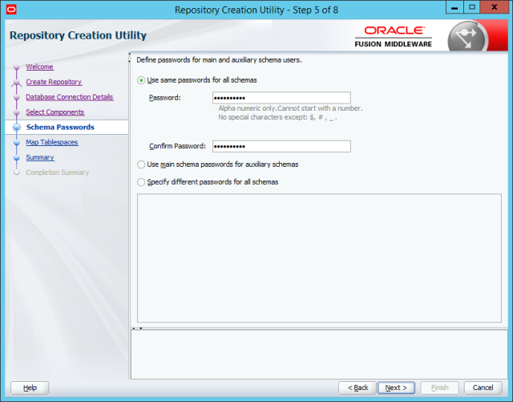Click the Map Tablespaces step bullet icon
Screen dimensions: 513x402
pyautogui.click(x=17, y=143)
